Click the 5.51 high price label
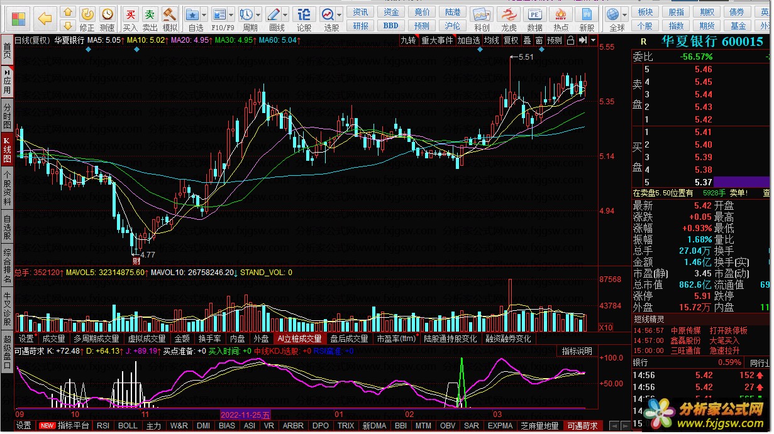This screenshot has width=774, height=434. click(525, 57)
